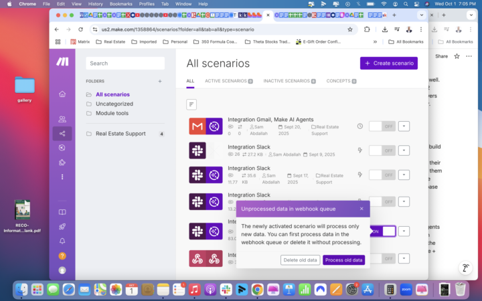Open the AI Agents icon in sidebar

(62, 148)
